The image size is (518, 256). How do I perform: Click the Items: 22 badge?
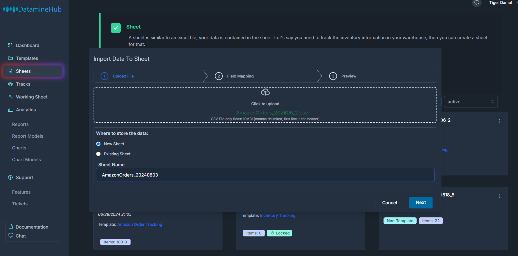point(431,221)
